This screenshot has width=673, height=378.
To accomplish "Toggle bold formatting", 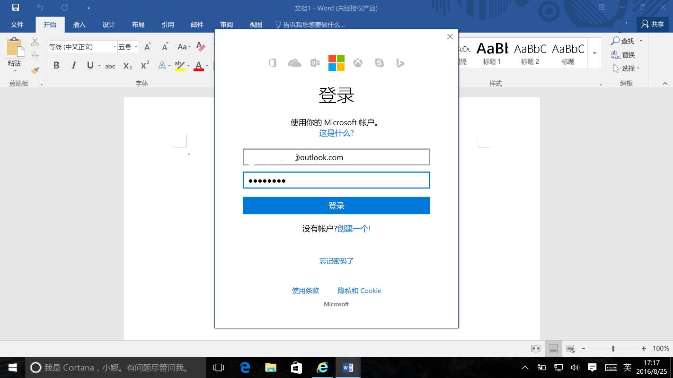I will click(56, 65).
